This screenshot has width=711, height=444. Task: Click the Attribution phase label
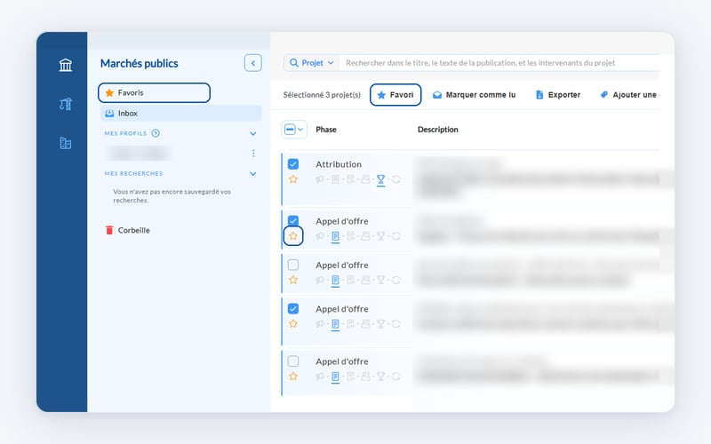point(339,164)
